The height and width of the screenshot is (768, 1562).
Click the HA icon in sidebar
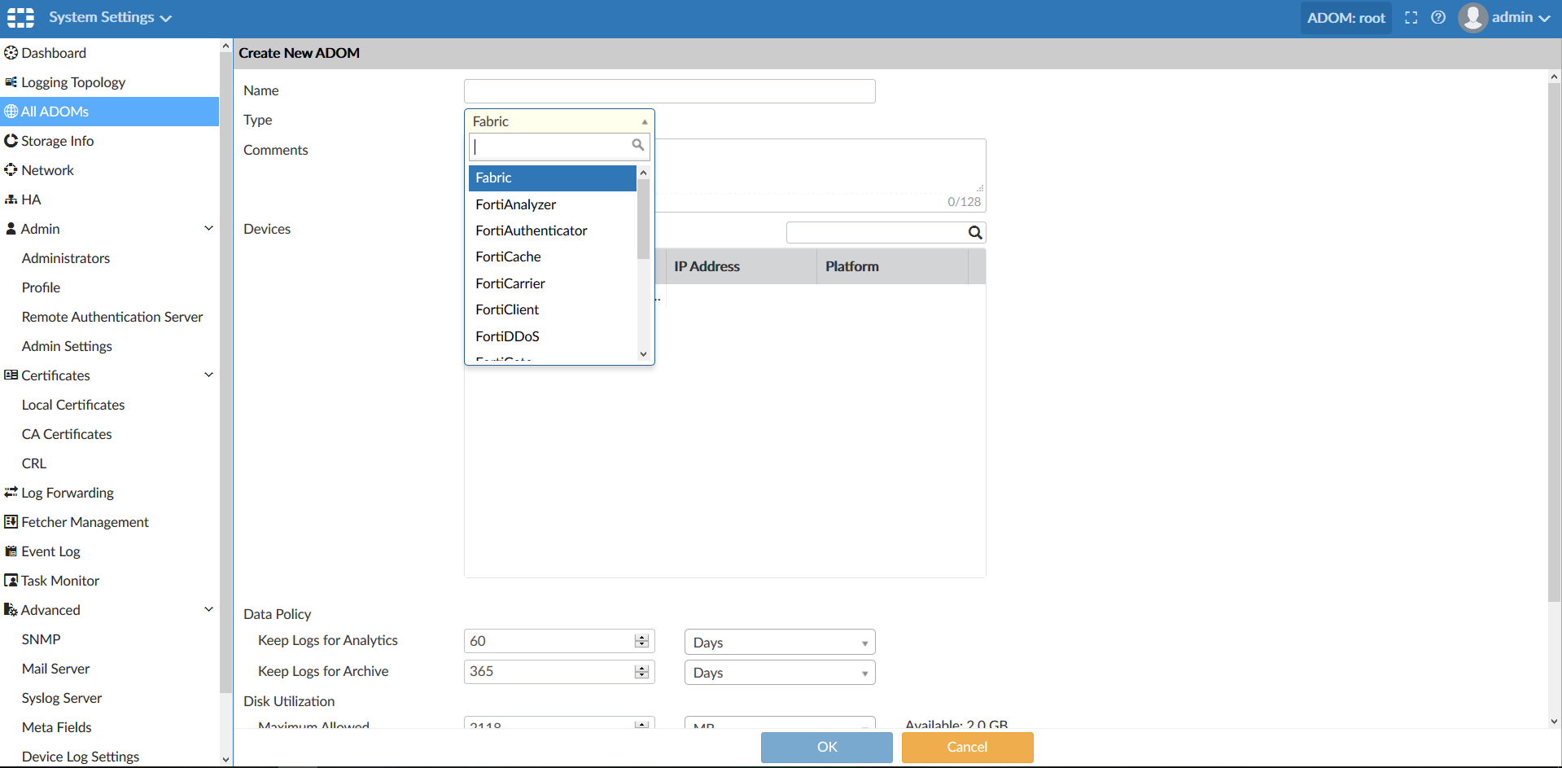tap(11, 200)
